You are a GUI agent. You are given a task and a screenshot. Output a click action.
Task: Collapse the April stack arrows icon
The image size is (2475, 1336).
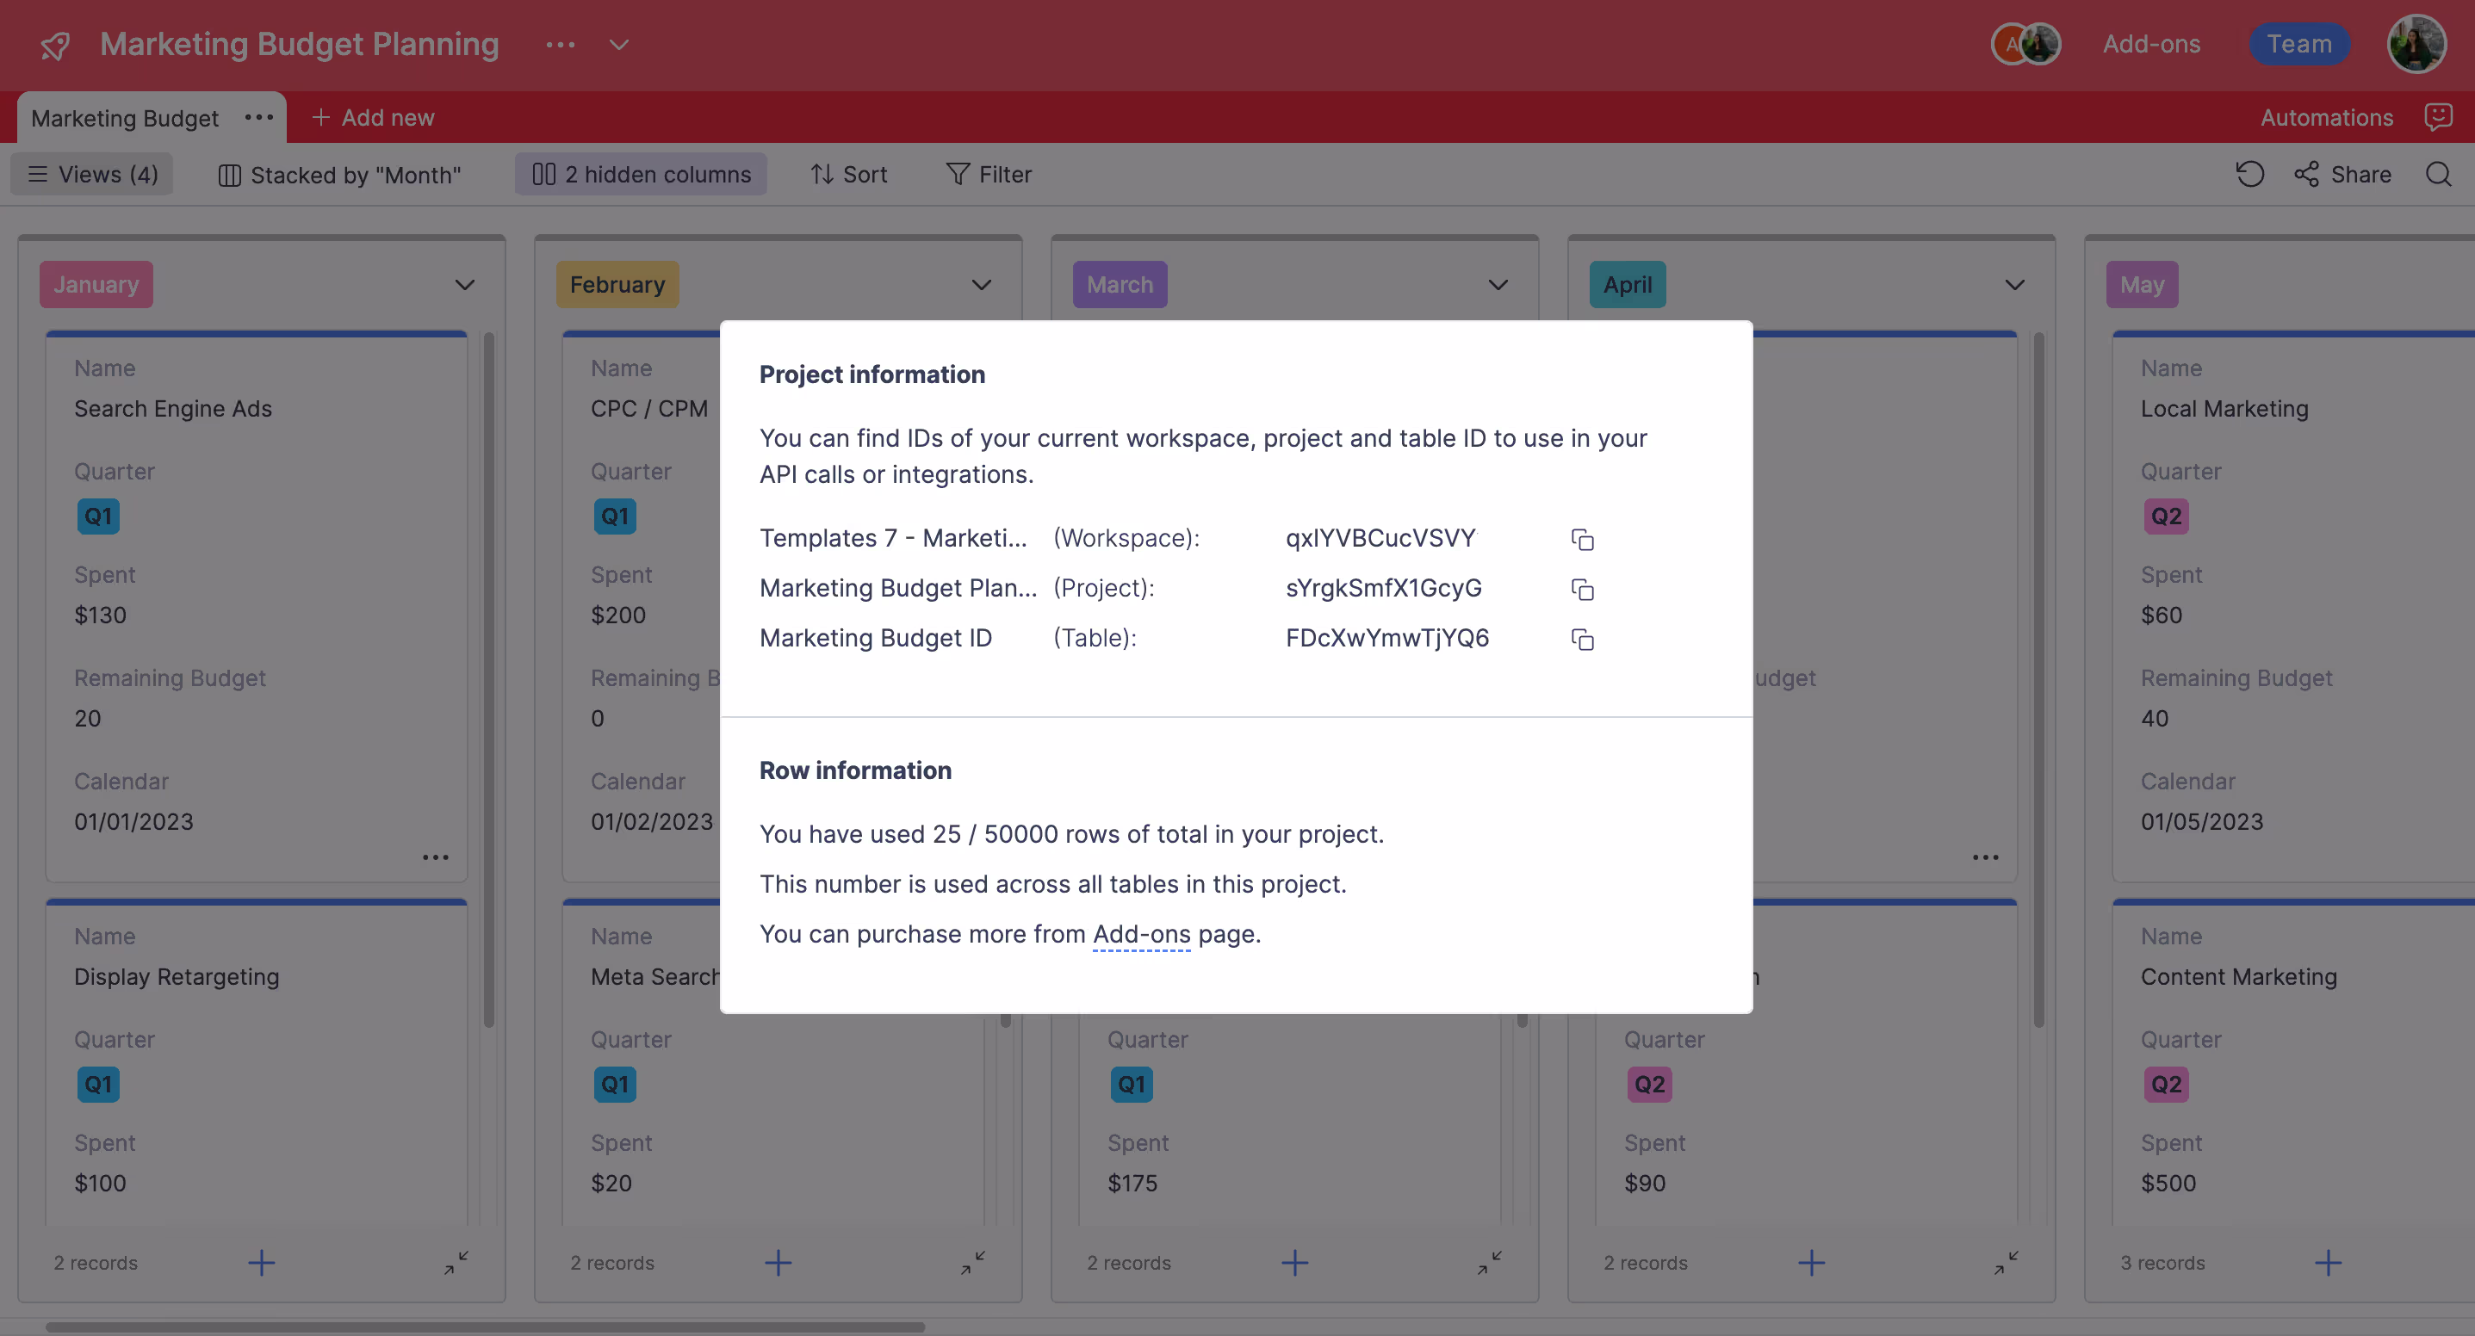(2007, 1263)
